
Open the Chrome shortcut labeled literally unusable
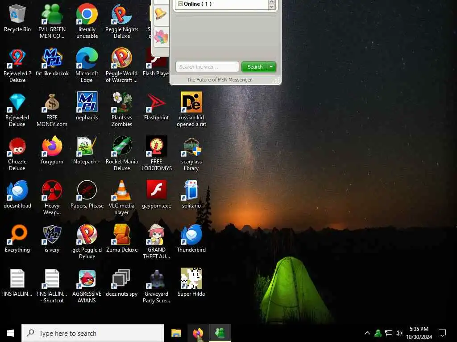click(x=87, y=22)
